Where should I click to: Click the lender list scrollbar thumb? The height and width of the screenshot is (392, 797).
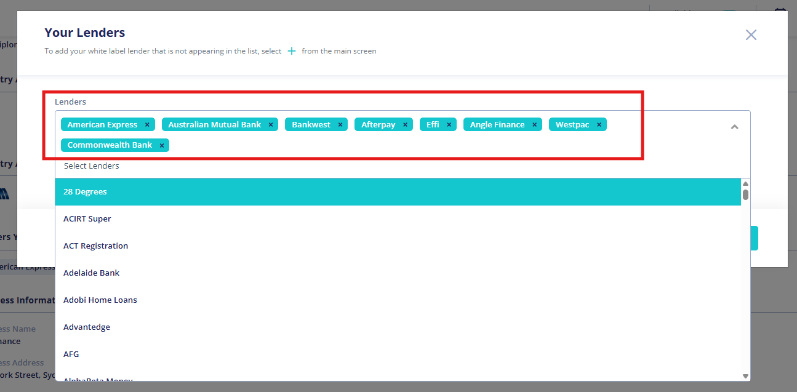tap(745, 194)
